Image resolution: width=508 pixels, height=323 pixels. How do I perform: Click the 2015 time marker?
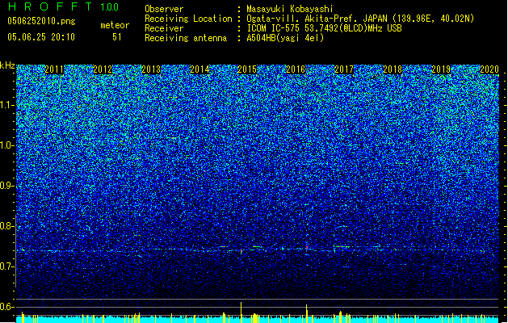tap(247, 69)
